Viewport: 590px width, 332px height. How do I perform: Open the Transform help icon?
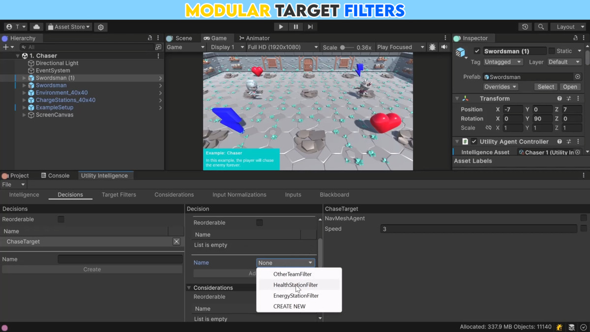pos(560,99)
